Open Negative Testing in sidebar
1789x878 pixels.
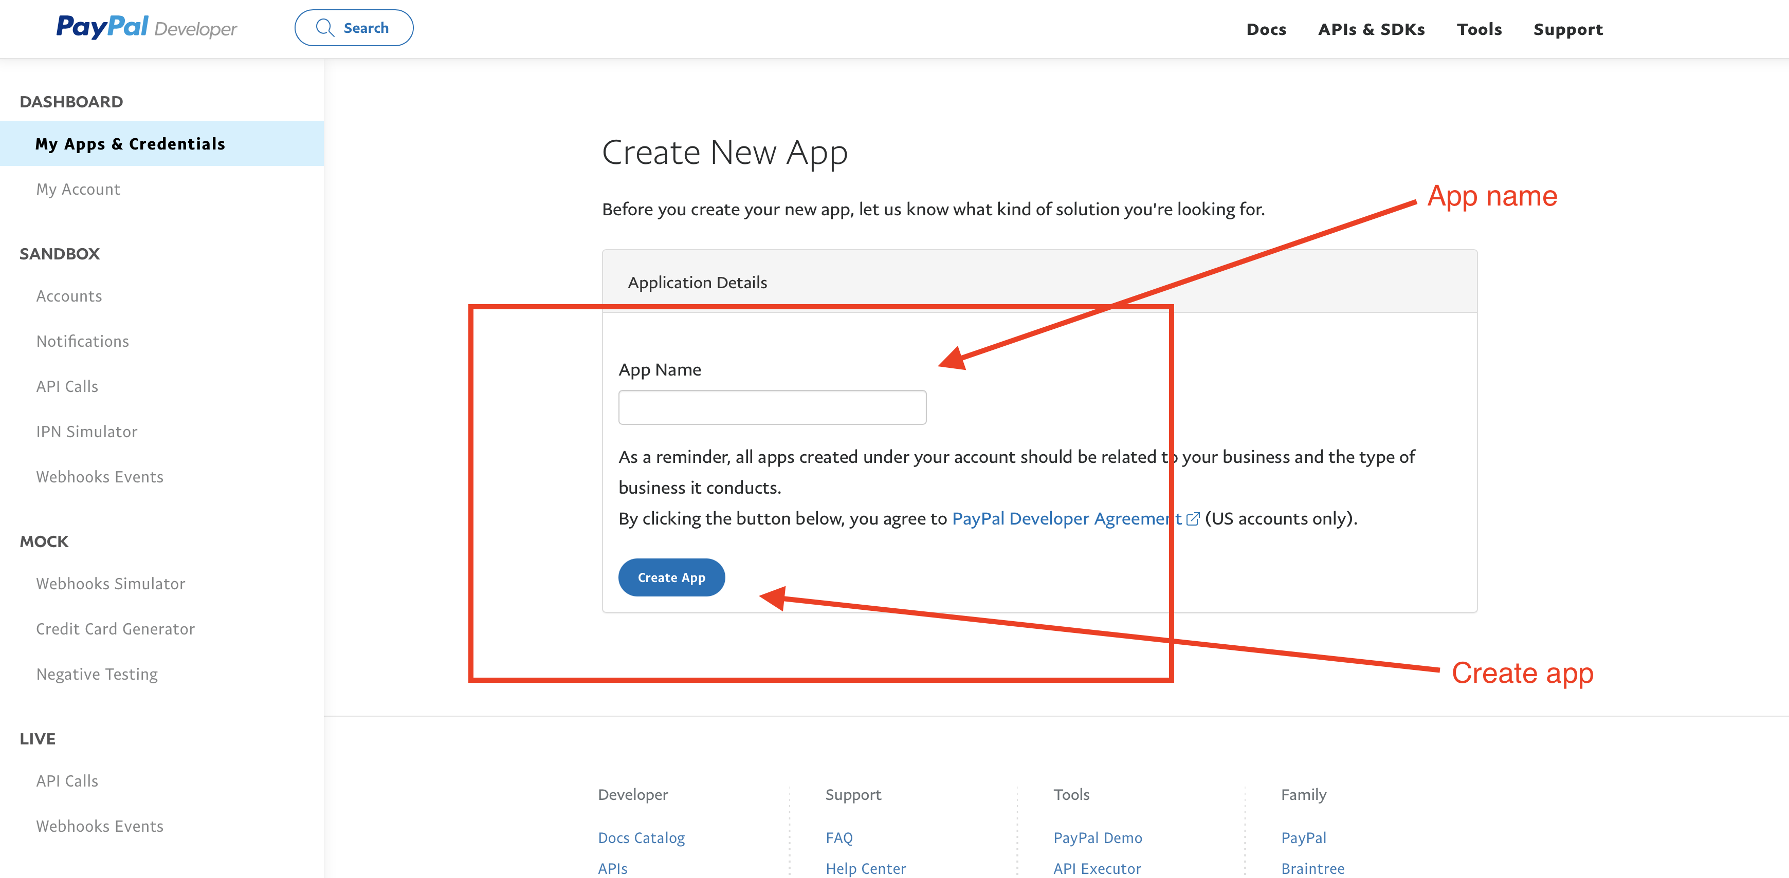click(x=97, y=674)
